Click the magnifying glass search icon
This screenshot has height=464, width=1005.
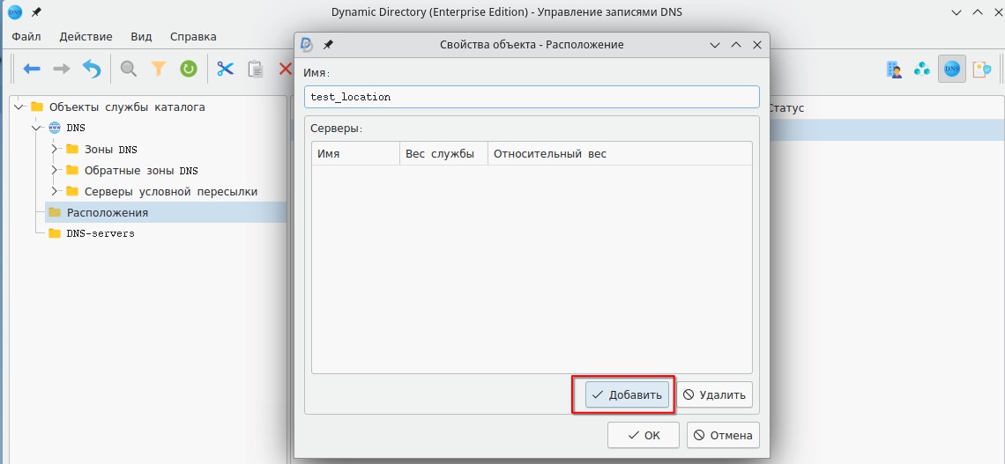[x=129, y=69]
